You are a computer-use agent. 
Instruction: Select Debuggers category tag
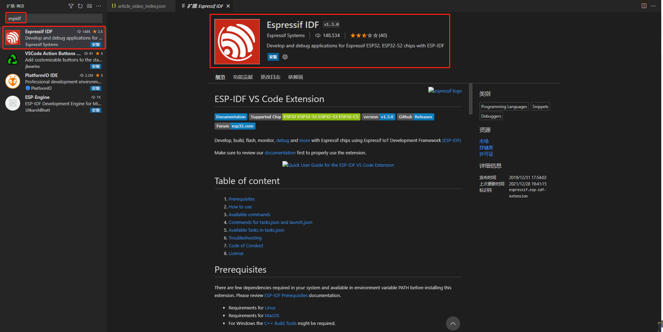(x=491, y=116)
